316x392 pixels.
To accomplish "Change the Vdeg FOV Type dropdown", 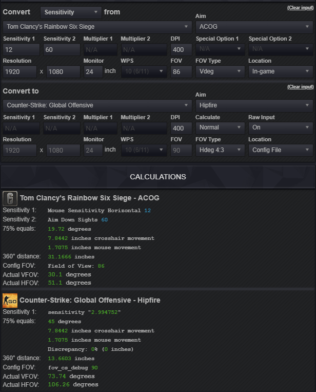I will [x=220, y=71].
